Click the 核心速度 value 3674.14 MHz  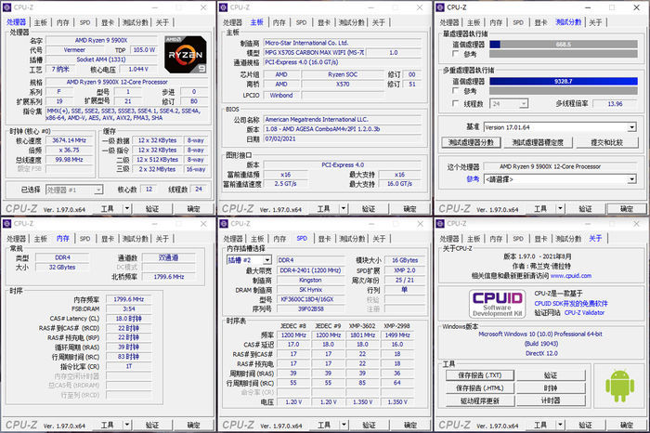tap(70, 140)
